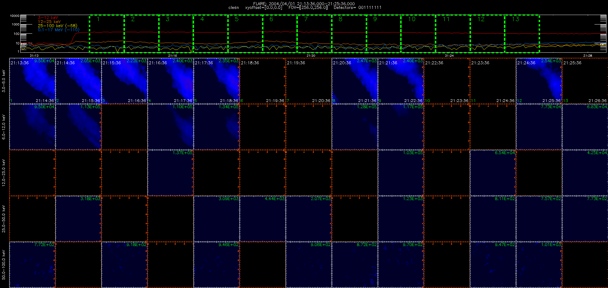This screenshot has width=608, height=288.
Task: Click the FLARE 2004/04/01 title text
Action: click(304, 4)
